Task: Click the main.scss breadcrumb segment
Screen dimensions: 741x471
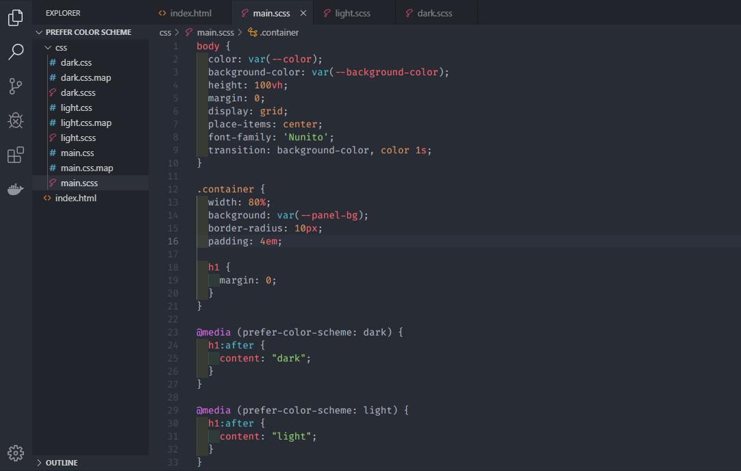Action: click(x=216, y=32)
